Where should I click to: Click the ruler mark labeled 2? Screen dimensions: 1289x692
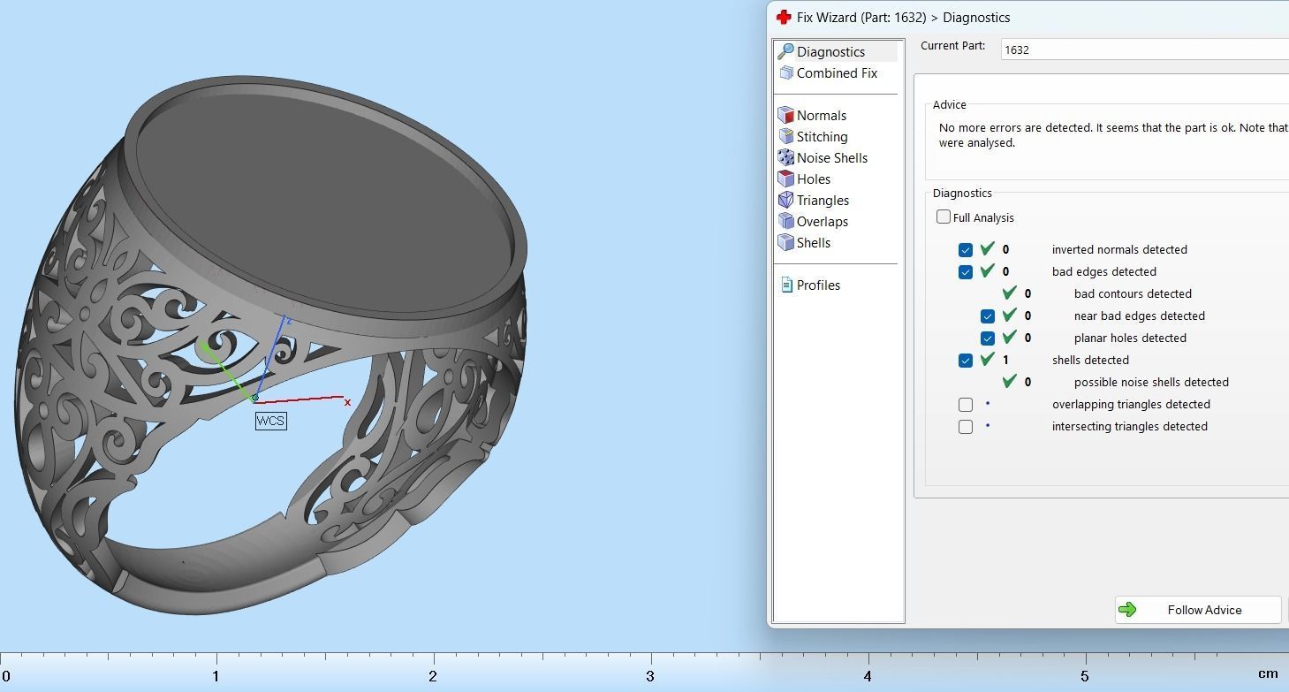pyautogui.click(x=433, y=676)
